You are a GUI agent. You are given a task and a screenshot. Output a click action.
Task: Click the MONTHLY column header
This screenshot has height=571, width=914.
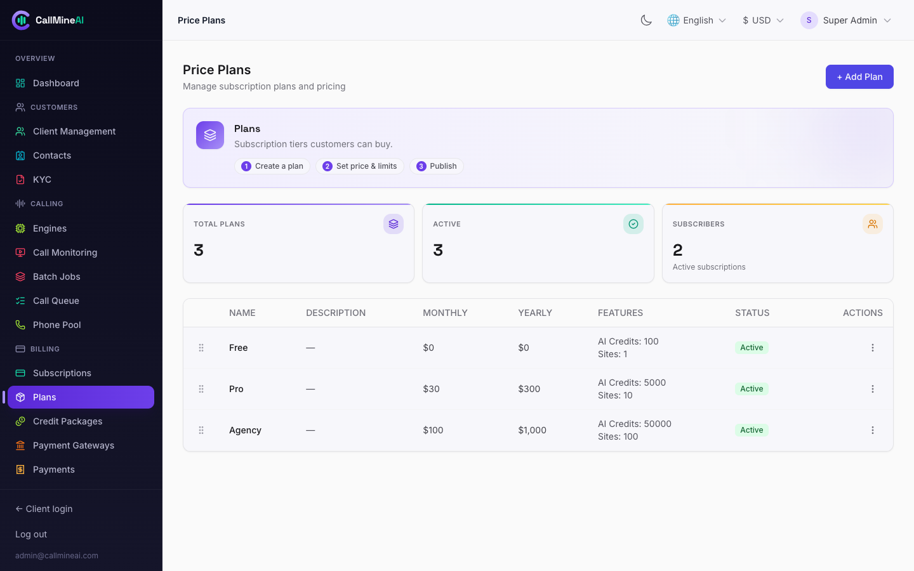tap(445, 313)
